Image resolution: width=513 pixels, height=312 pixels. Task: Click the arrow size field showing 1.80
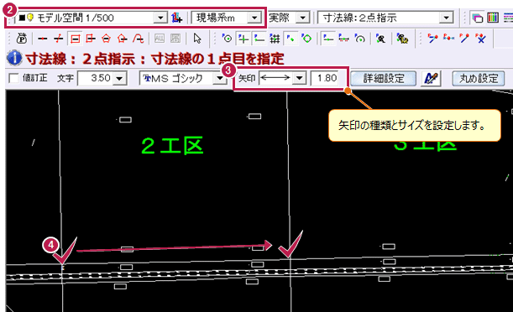pyautogui.click(x=326, y=78)
